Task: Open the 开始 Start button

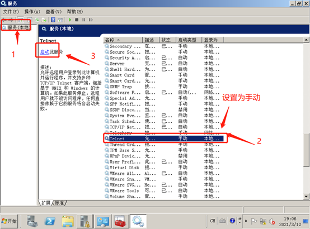Action: [x=9, y=221]
